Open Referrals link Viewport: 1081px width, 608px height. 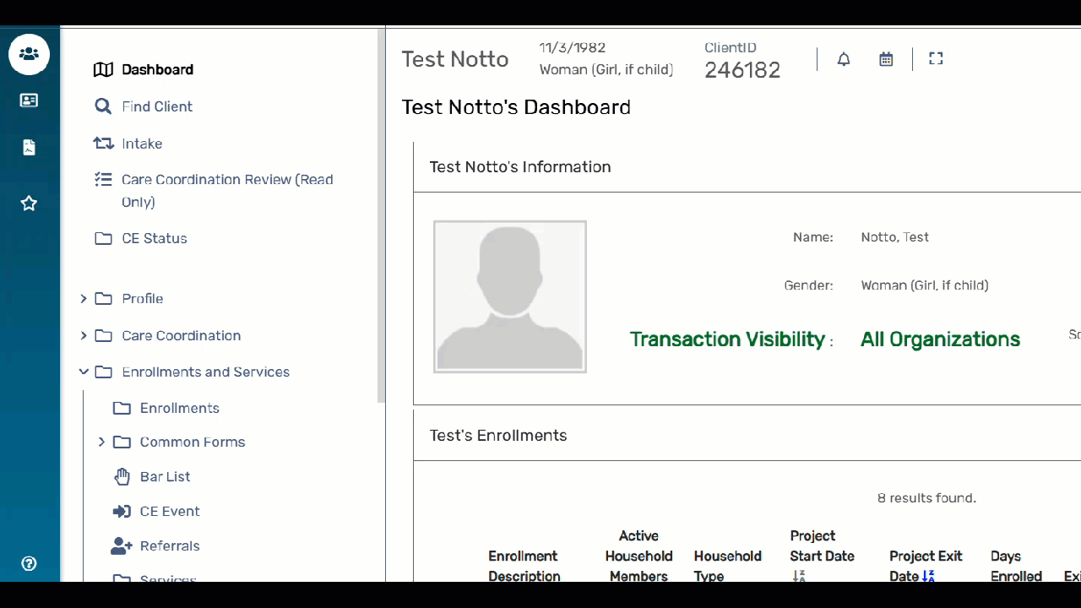pos(170,546)
